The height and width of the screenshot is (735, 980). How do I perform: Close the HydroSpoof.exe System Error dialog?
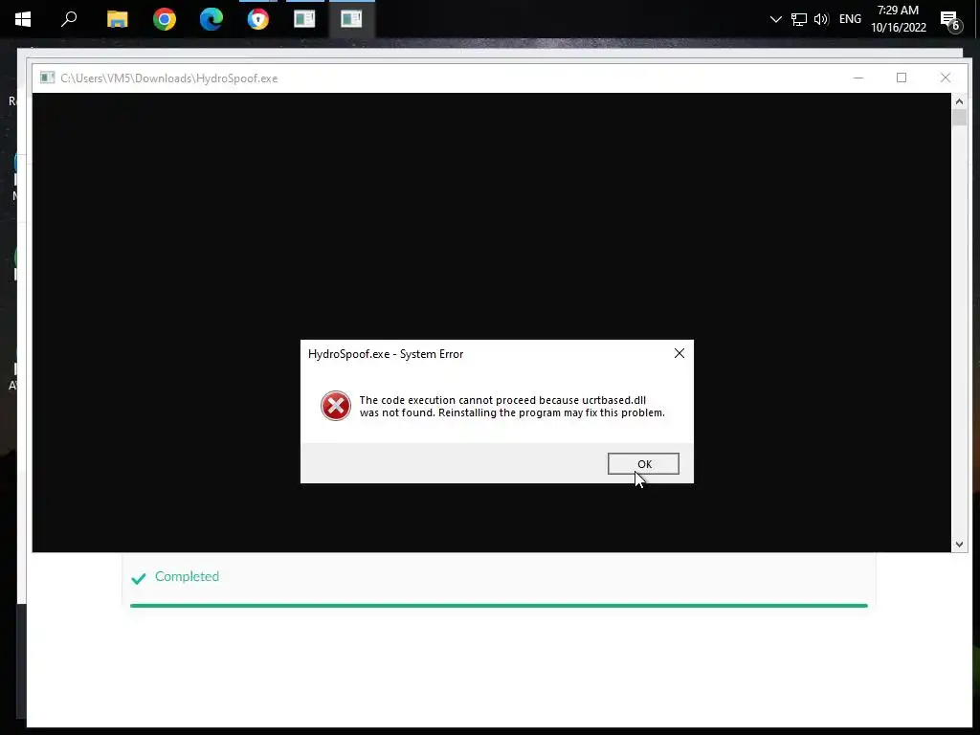[679, 354]
